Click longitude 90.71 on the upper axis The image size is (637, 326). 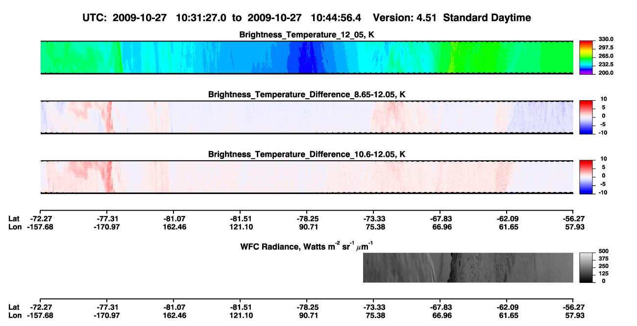pyautogui.click(x=307, y=227)
